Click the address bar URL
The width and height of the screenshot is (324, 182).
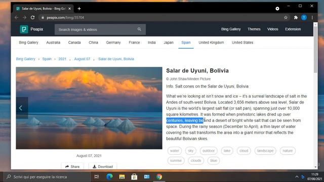65,18
